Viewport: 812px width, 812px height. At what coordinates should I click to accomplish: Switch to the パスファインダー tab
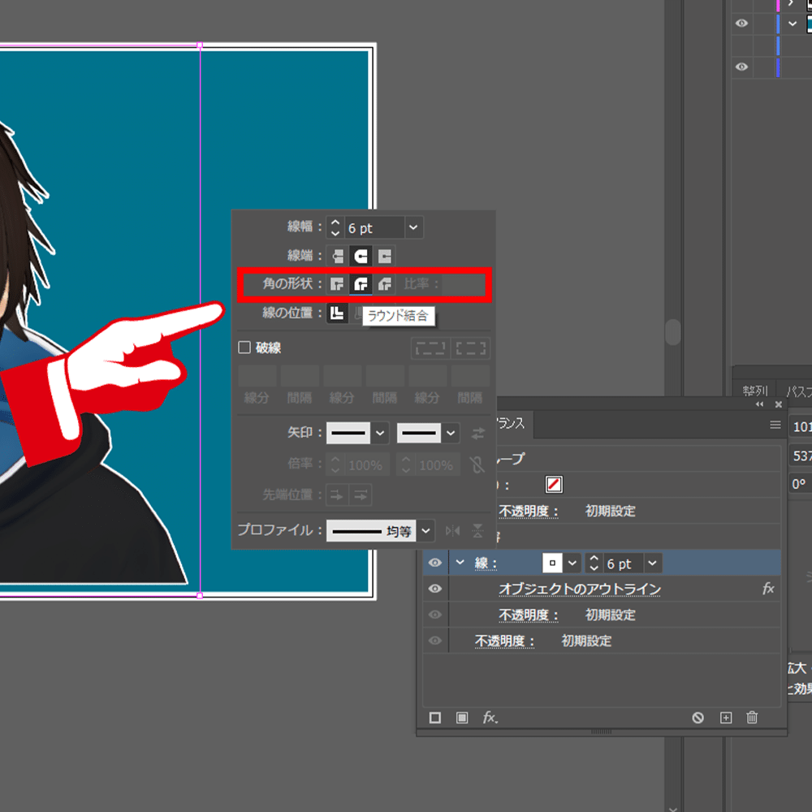(798, 391)
